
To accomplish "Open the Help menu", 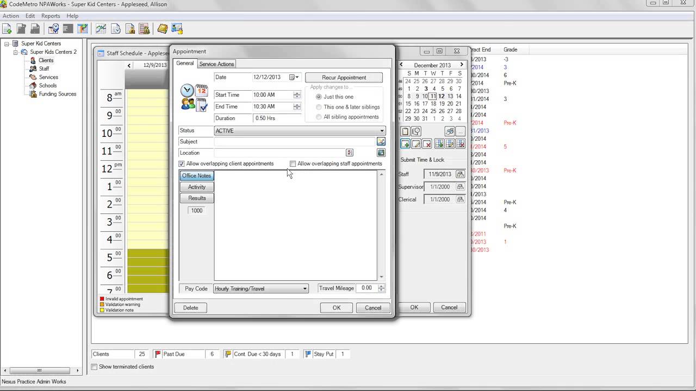I will (x=72, y=16).
